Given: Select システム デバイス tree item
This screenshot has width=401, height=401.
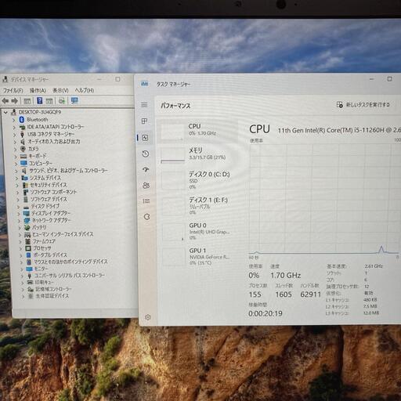Looking at the screenshot, I should tap(42, 178).
